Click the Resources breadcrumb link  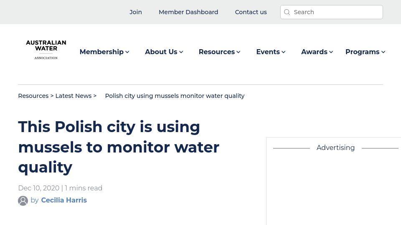pos(33,96)
